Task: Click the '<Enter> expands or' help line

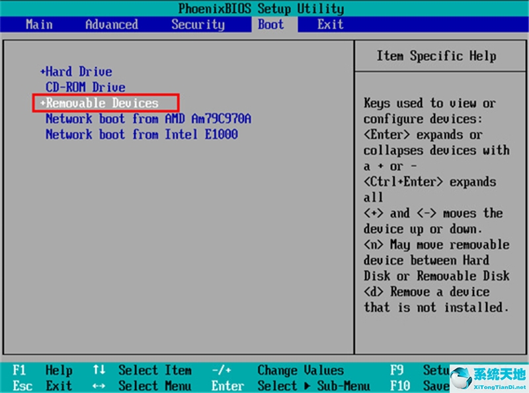Action: click(423, 135)
